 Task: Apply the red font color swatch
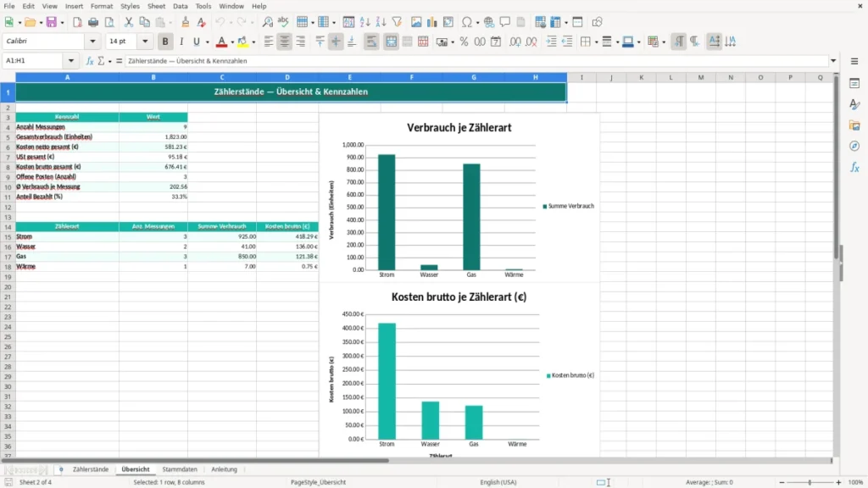(x=221, y=42)
